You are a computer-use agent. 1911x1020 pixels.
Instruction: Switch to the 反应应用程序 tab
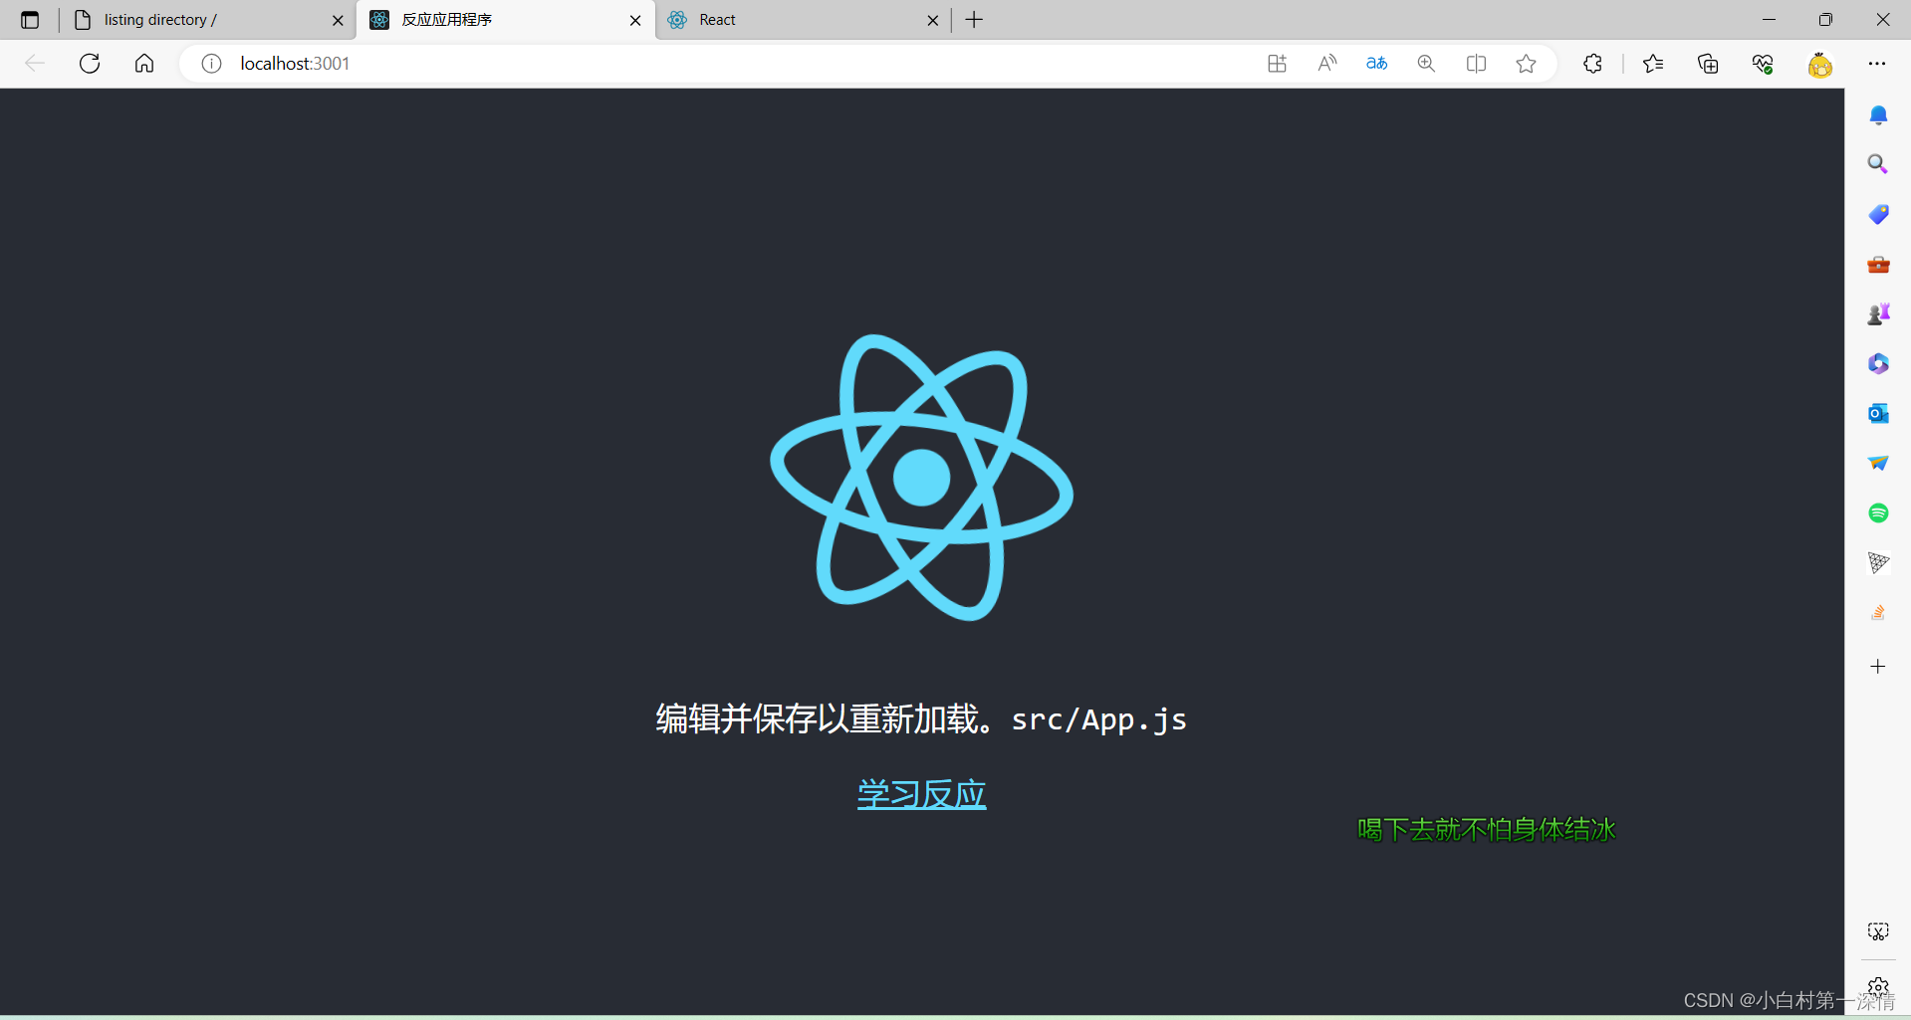click(x=506, y=20)
